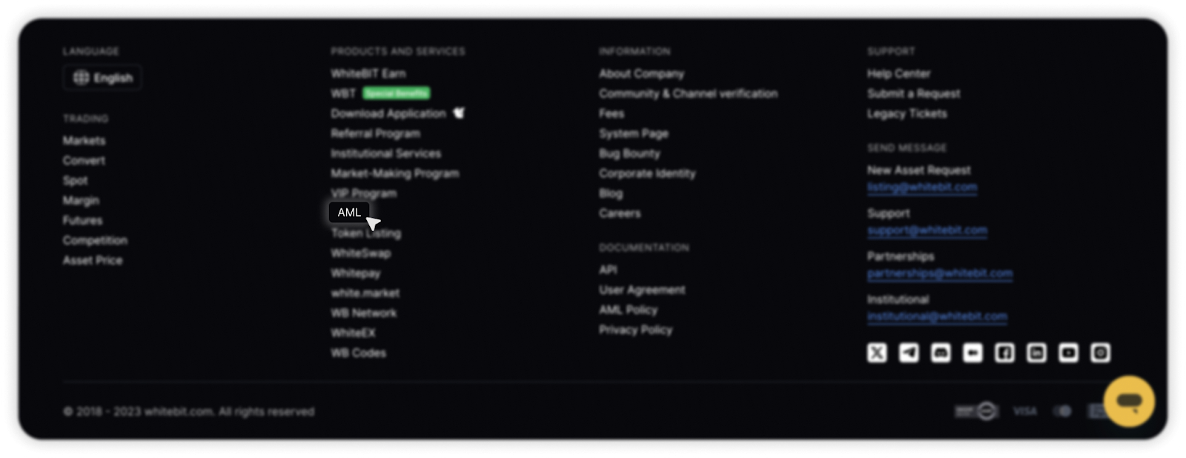Click the Apple icon beside Download Application
This screenshot has width=1186, height=458.
tap(459, 113)
